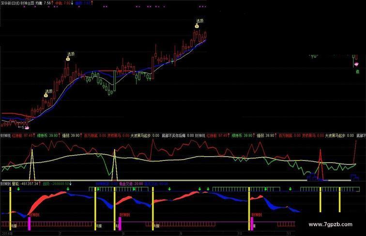Click the 财神主图 indicator name
This screenshot has height=236, width=366.
[27, 3]
